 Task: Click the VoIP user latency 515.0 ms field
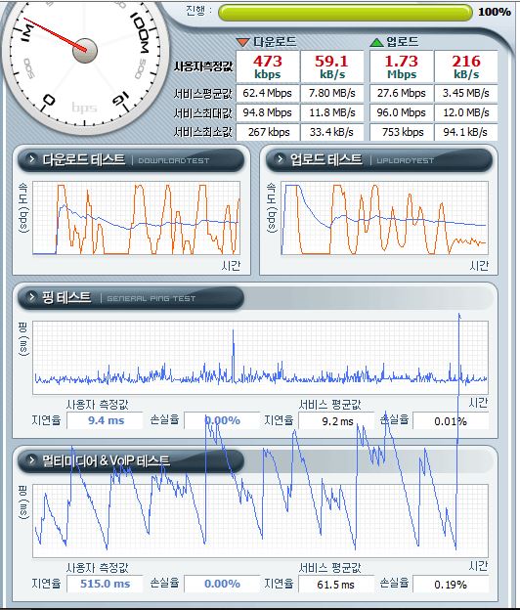105,584
